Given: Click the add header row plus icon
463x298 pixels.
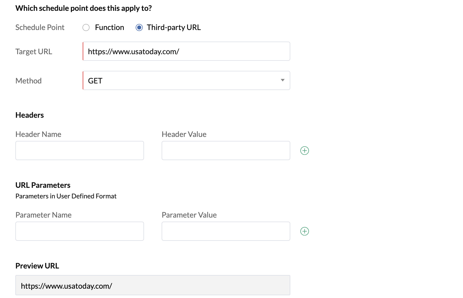Looking at the screenshot, I should pos(305,151).
